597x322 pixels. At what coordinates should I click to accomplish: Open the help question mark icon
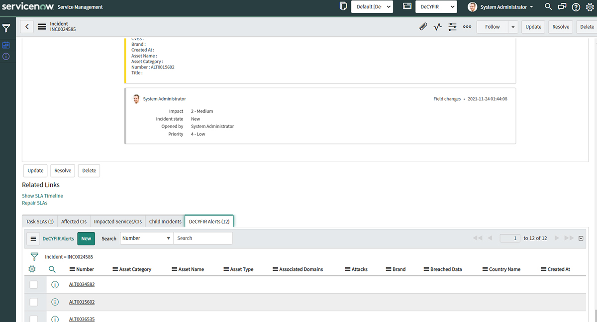[576, 7]
